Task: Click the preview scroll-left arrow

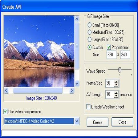Action: coord(6,91)
